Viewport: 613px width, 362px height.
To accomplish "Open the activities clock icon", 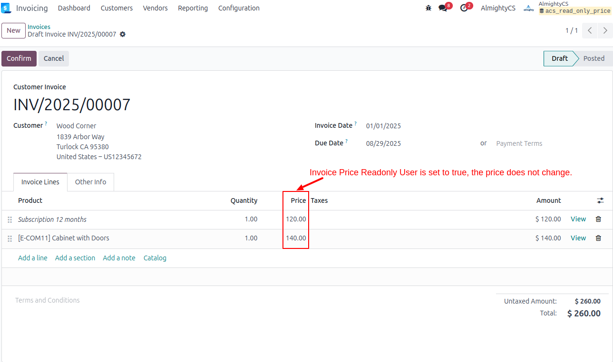I will click(464, 8).
